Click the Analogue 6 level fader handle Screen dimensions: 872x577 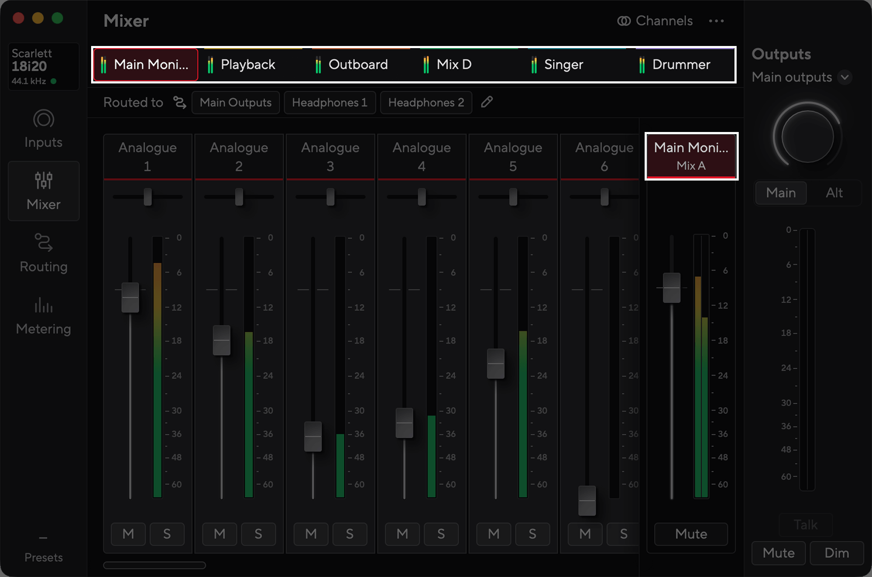587,501
